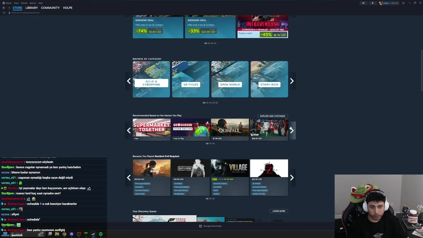423x238 pixels.
Task: Show next Browse by Category items
Action: click(292, 81)
